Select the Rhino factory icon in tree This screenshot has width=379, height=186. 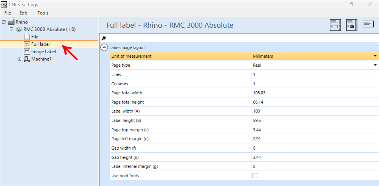[x=12, y=22]
